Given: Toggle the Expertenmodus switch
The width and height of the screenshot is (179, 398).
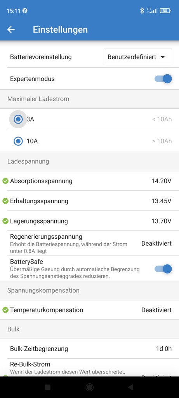Looking at the screenshot, I should click(163, 79).
